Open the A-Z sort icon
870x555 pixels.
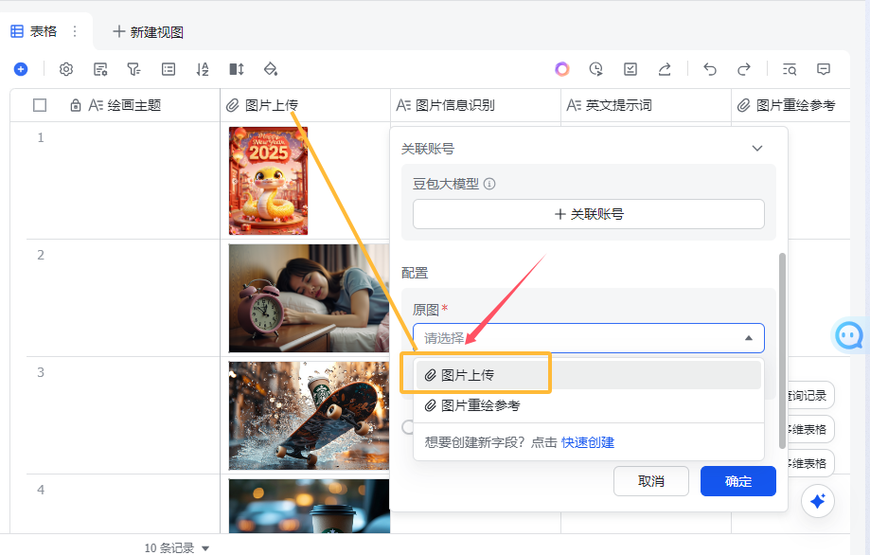[203, 69]
